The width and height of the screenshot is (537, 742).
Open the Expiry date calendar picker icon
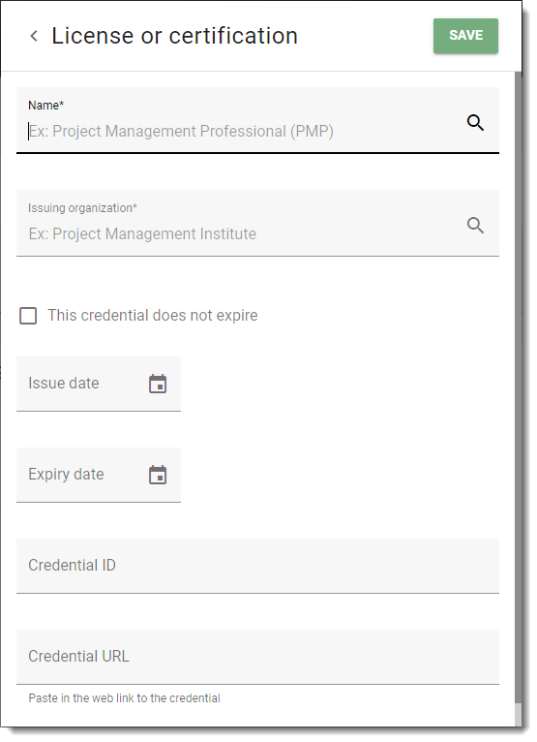pyautogui.click(x=158, y=475)
